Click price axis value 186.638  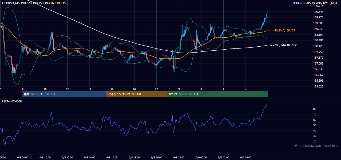coord(319,69)
